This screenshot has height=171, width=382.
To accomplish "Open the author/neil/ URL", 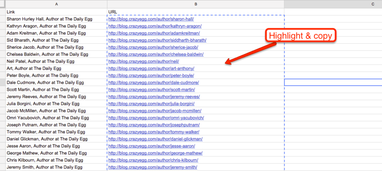I will 144,61.
